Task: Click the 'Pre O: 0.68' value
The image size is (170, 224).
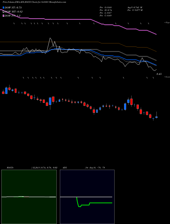Action: click(106, 7)
